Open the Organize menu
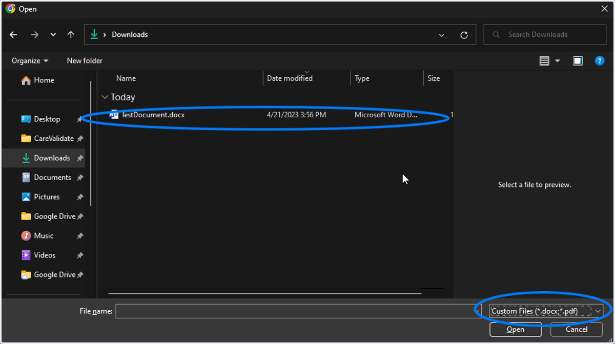615x344 pixels. click(x=30, y=60)
